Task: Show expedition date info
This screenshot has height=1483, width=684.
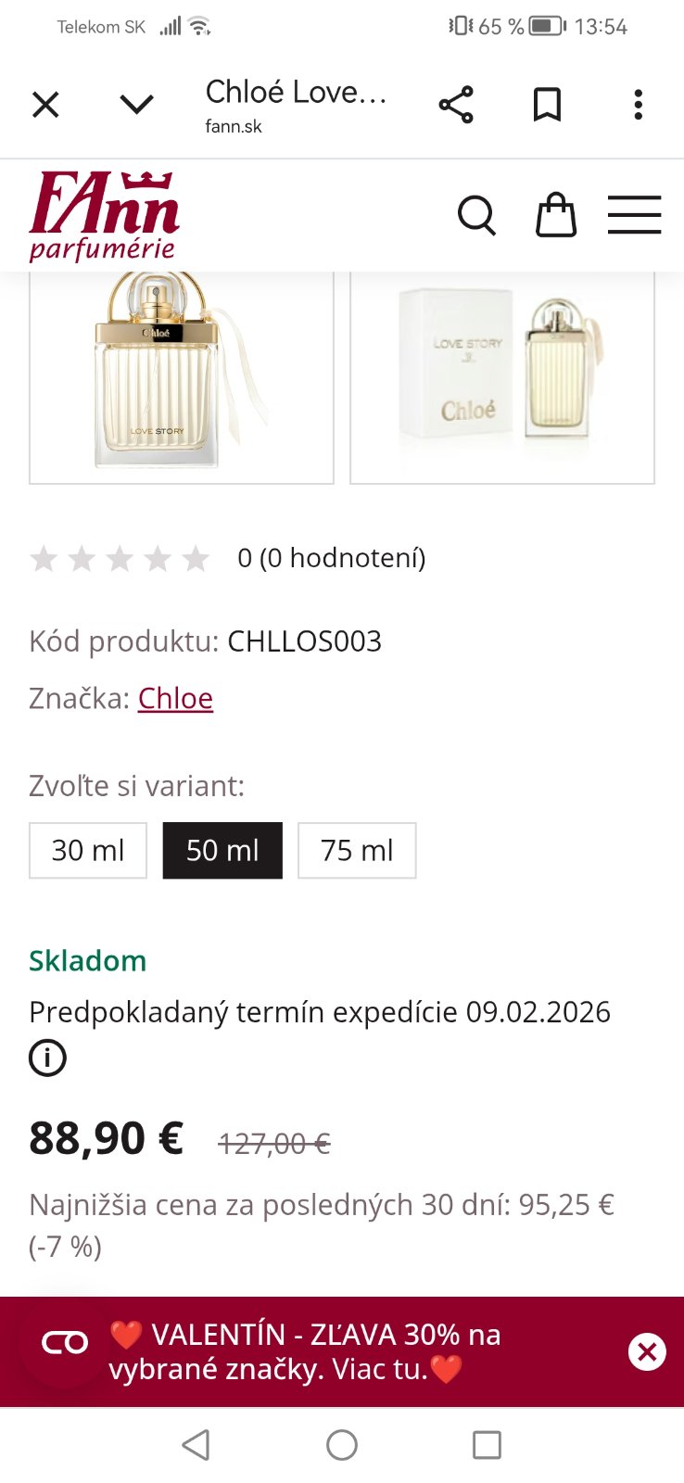Action: pos(47,1058)
